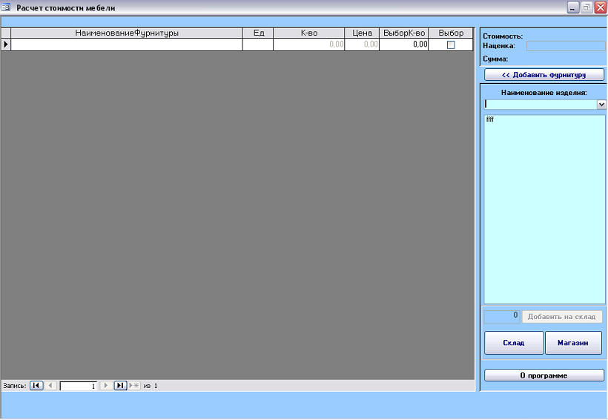Click the form icon in title bar
Viewport: 608px width, 420px height.
click(6, 7)
